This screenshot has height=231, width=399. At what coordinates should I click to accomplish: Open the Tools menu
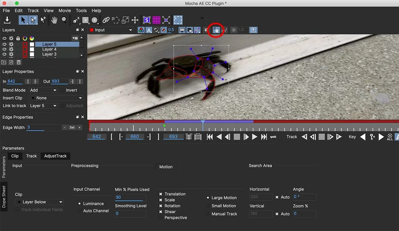click(x=81, y=10)
